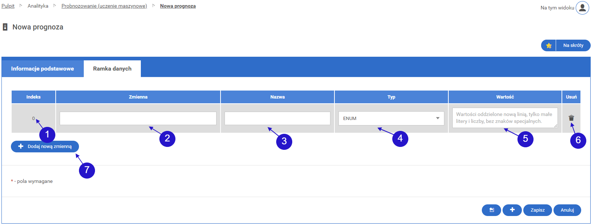This screenshot has height=224, width=591.
Task: Switch to Informacje podstawowe tab
Action: [43, 69]
